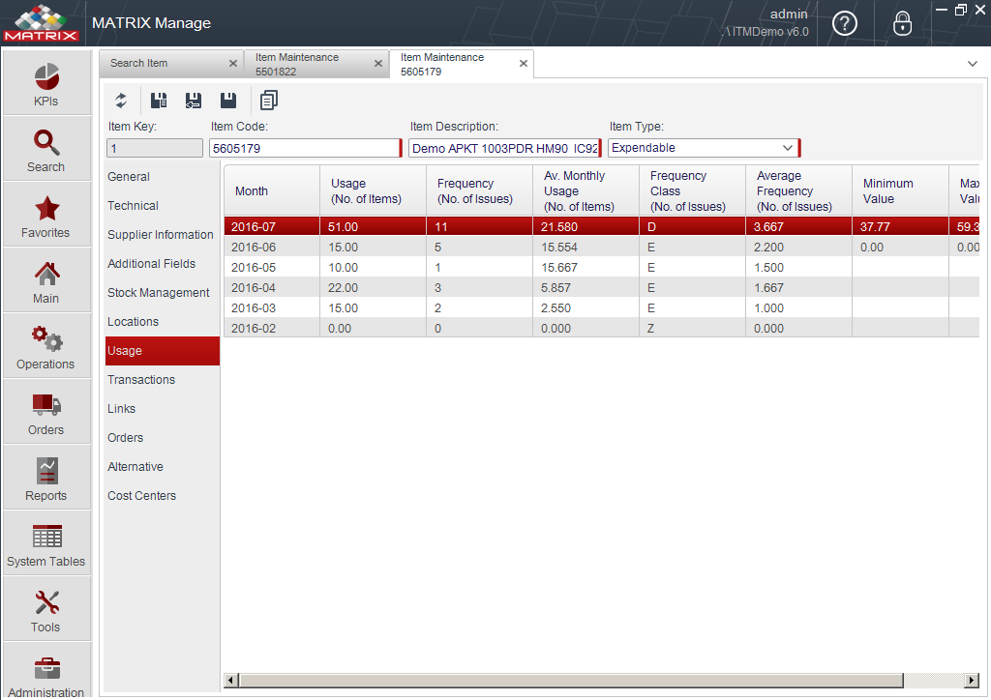Open Reports icon in sidebar
The image size is (991, 700).
tap(46, 471)
